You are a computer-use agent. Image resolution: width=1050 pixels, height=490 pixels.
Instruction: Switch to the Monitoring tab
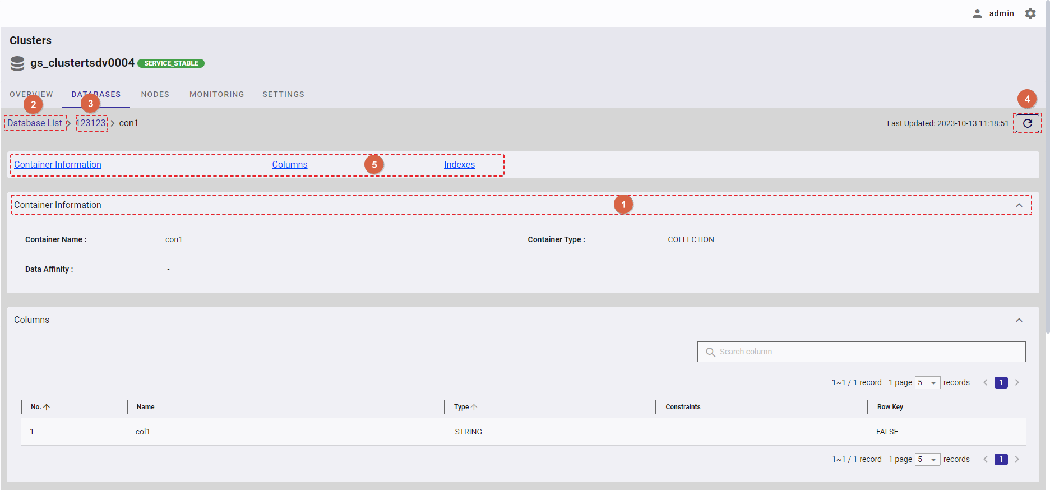[x=216, y=94]
